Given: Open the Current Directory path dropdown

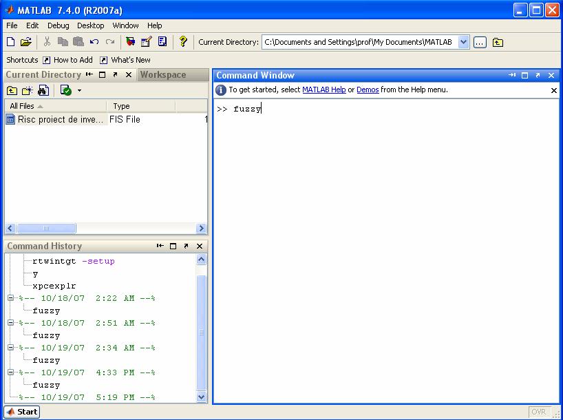Looking at the screenshot, I should [x=463, y=42].
